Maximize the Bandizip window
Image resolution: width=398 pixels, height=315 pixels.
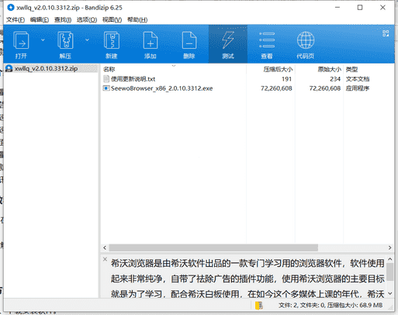[360, 8]
